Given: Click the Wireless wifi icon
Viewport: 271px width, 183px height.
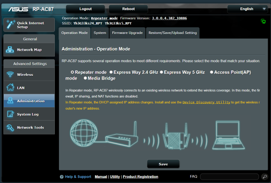Looking at the screenshot, I should coord(10,74).
